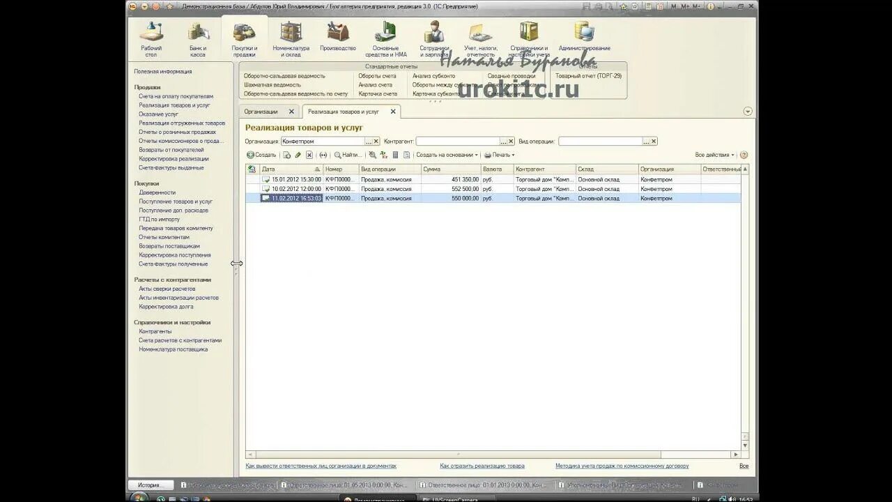Switch to the Организации tab

(x=261, y=112)
